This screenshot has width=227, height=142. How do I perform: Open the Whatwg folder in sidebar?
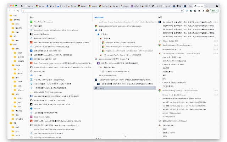(19, 90)
